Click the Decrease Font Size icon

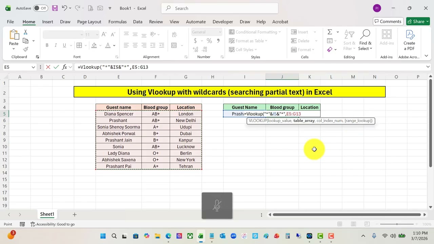113,35
